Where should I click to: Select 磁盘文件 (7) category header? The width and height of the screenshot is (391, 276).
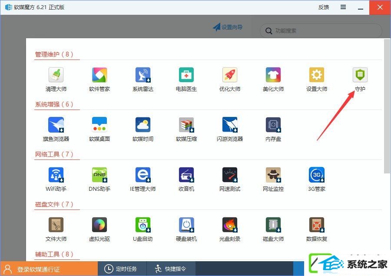(54, 204)
